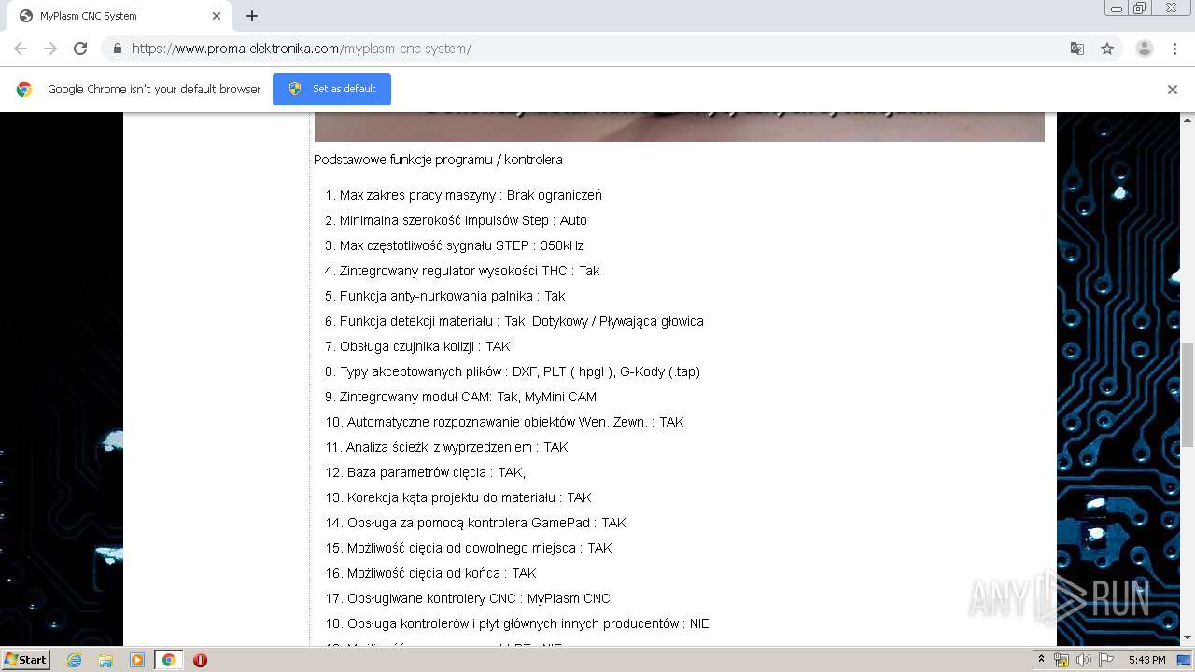Bookmark this page with star icon
The height and width of the screenshot is (672, 1195).
tap(1107, 49)
